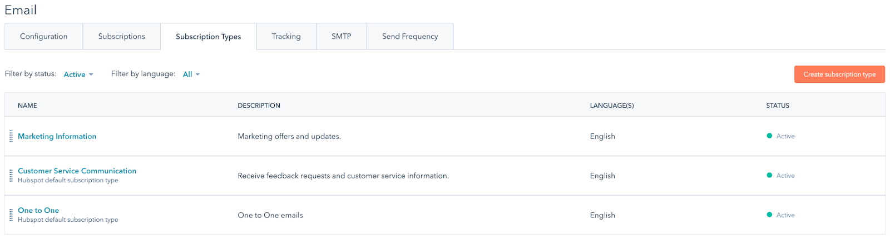The image size is (890, 239).
Task: Open the Subscriptions tab
Action: pyautogui.click(x=121, y=37)
